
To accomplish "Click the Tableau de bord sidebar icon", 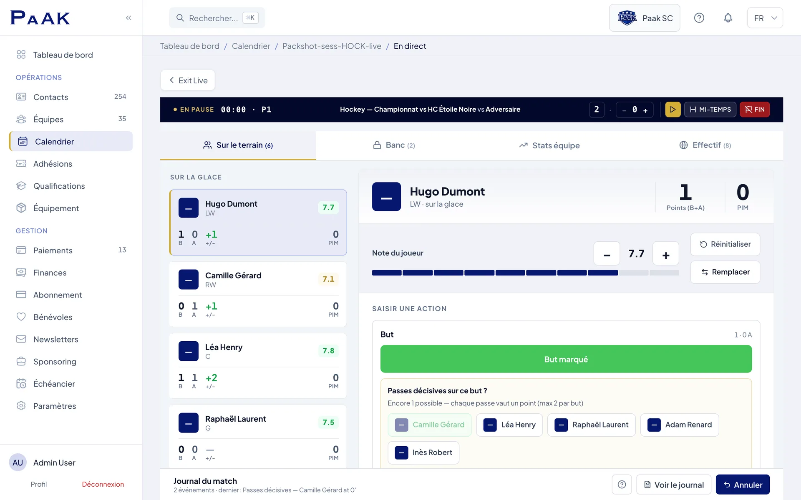I will [x=21, y=55].
